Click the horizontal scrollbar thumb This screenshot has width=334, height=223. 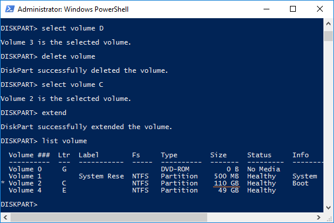109,218
